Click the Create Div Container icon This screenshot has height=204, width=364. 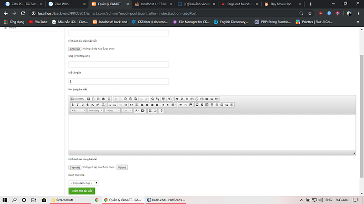(137, 105)
